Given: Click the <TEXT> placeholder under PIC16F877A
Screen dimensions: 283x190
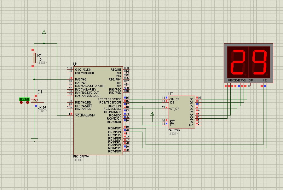Looking at the screenshot, I should coord(78,160).
